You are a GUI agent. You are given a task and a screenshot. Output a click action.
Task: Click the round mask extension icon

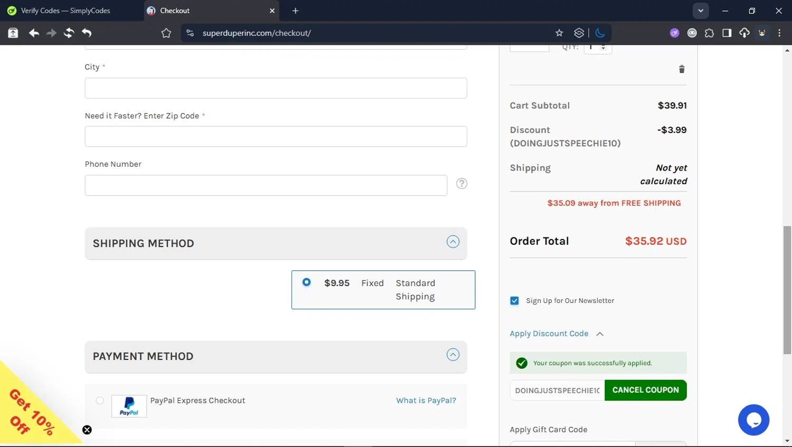coord(692,33)
